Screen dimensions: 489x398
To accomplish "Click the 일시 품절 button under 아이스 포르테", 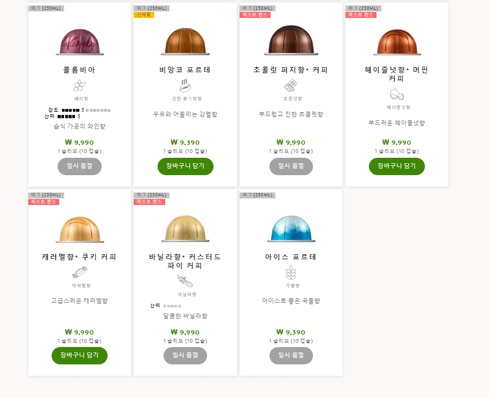I will (291, 356).
